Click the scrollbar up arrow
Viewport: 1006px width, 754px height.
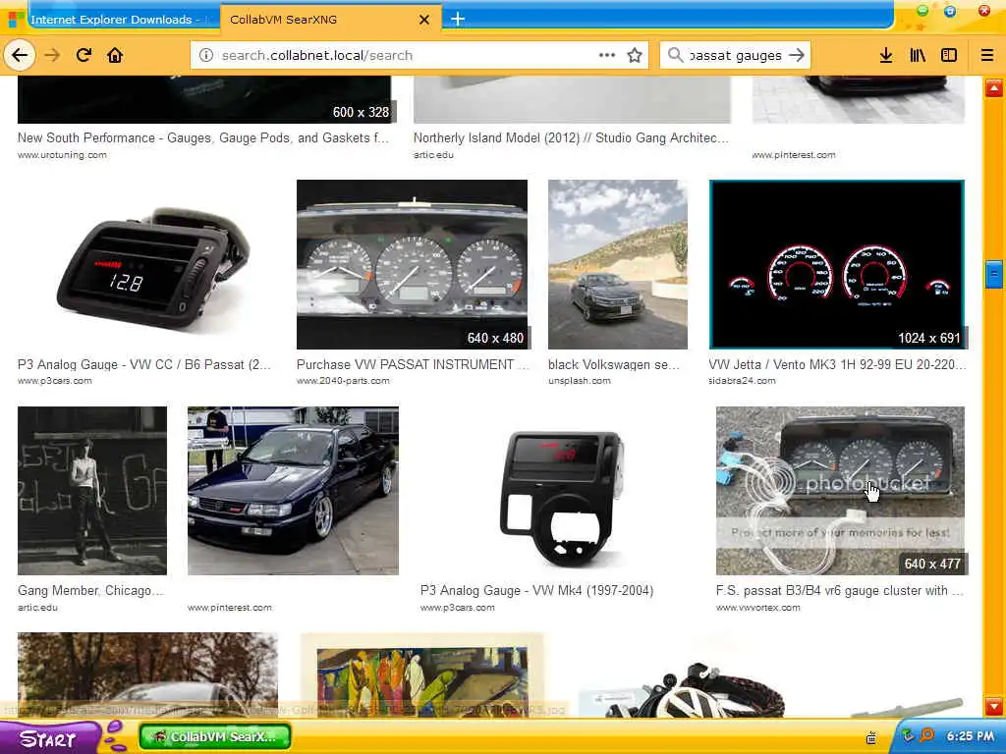994,87
